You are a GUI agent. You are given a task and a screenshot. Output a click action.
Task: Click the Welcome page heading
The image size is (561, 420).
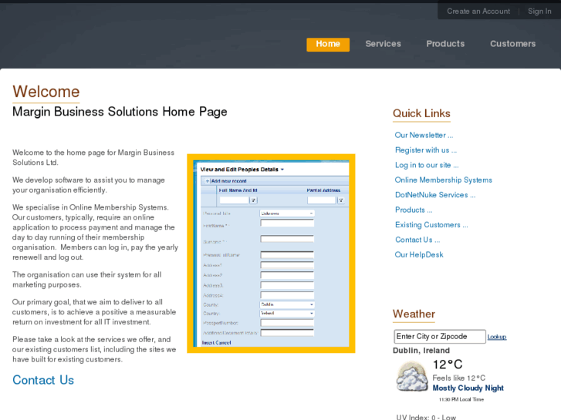(x=46, y=92)
